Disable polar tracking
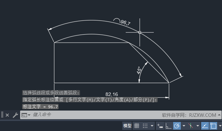222x131 pixels. [177, 125]
